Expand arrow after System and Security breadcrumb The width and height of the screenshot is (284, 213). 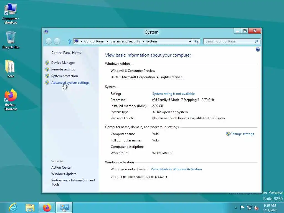(143, 42)
